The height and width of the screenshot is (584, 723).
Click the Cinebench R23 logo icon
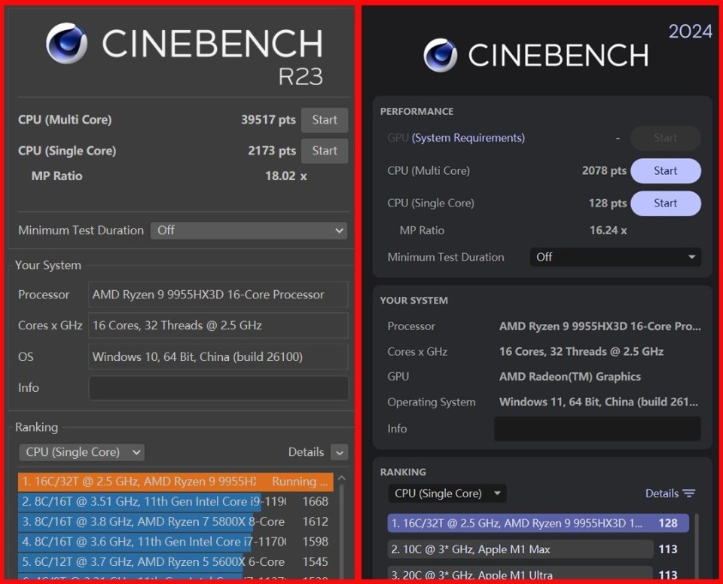pos(66,44)
